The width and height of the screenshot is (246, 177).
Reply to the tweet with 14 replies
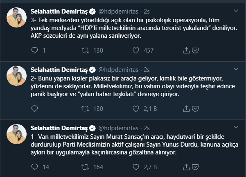(x=34, y=167)
